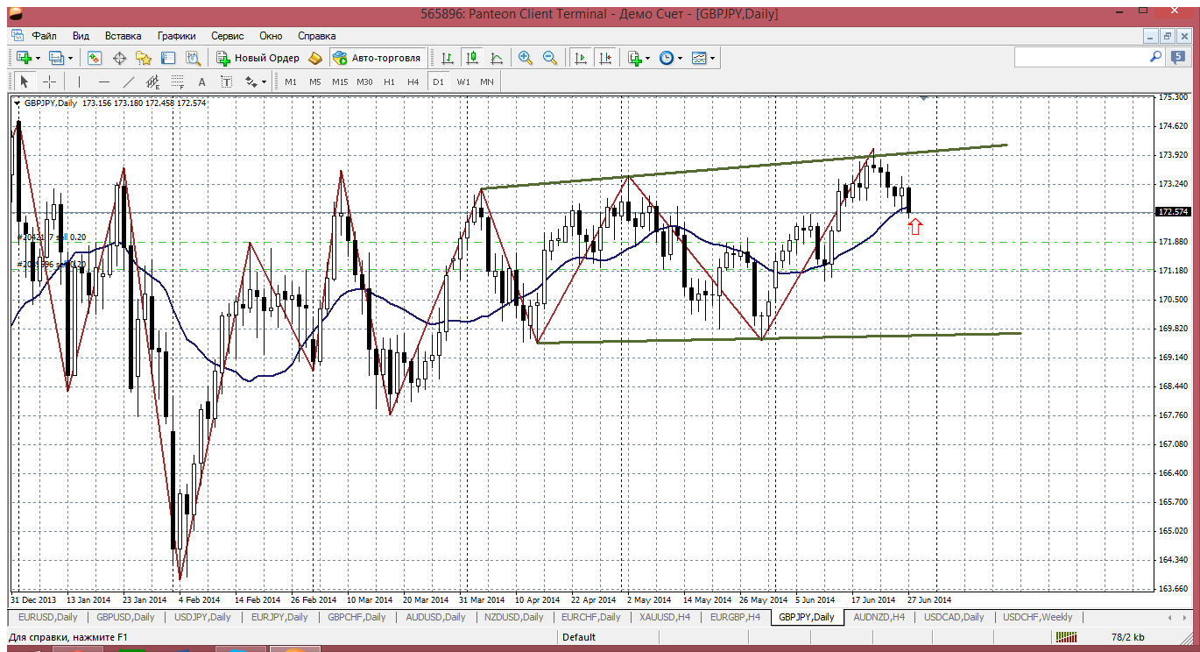1200x652 pixels.
Task: Set timeframe to H4
Action: click(413, 81)
